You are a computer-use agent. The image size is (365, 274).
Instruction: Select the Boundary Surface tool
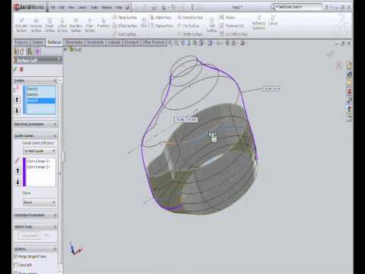click(x=76, y=25)
